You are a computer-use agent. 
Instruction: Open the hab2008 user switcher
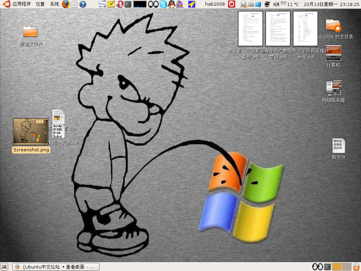(x=215, y=4)
